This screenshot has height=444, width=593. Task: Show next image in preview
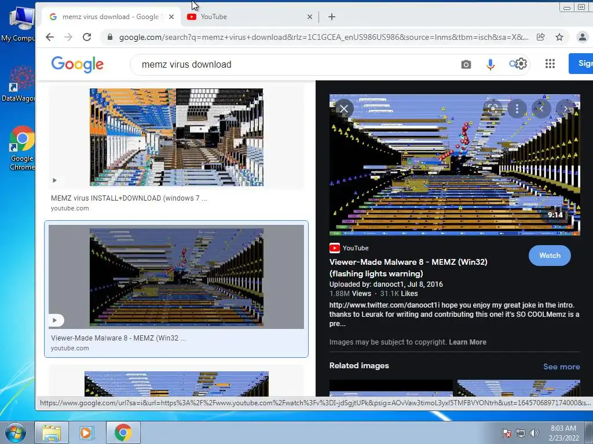click(565, 109)
